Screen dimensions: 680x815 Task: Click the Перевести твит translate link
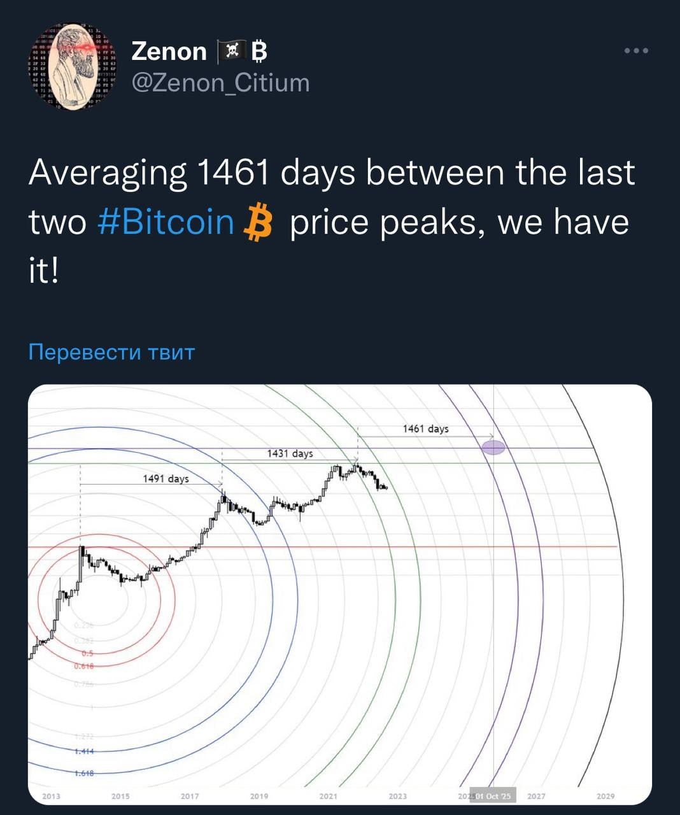pos(111,352)
